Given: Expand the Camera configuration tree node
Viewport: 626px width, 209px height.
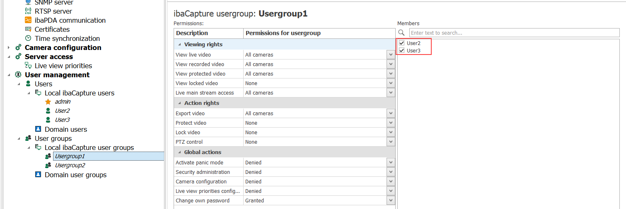Looking at the screenshot, I should (x=9, y=47).
